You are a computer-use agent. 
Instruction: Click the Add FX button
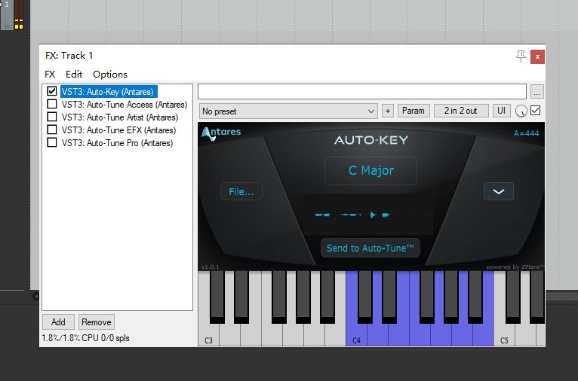click(58, 322)
